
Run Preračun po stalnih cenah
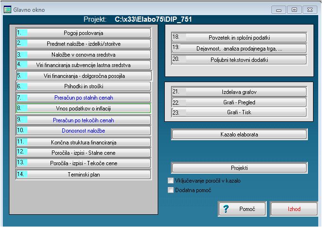(84, 98)
